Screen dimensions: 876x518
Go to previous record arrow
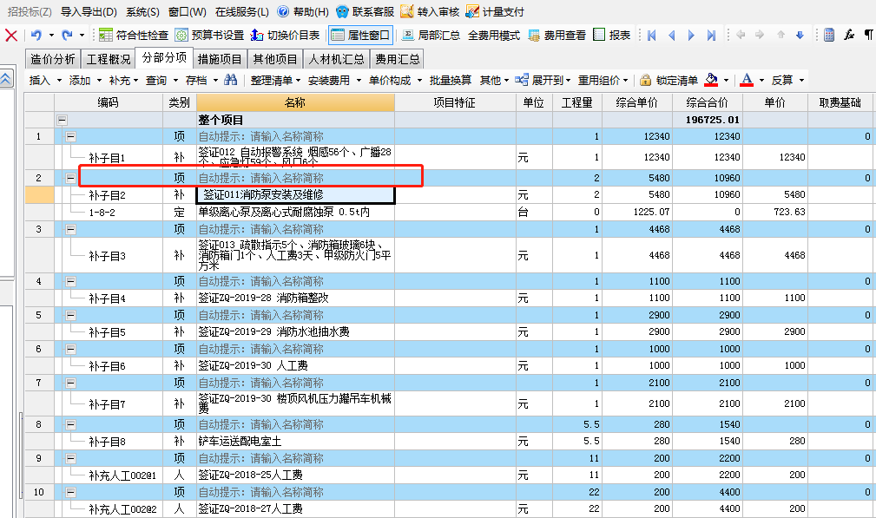[x=671, y=36]
